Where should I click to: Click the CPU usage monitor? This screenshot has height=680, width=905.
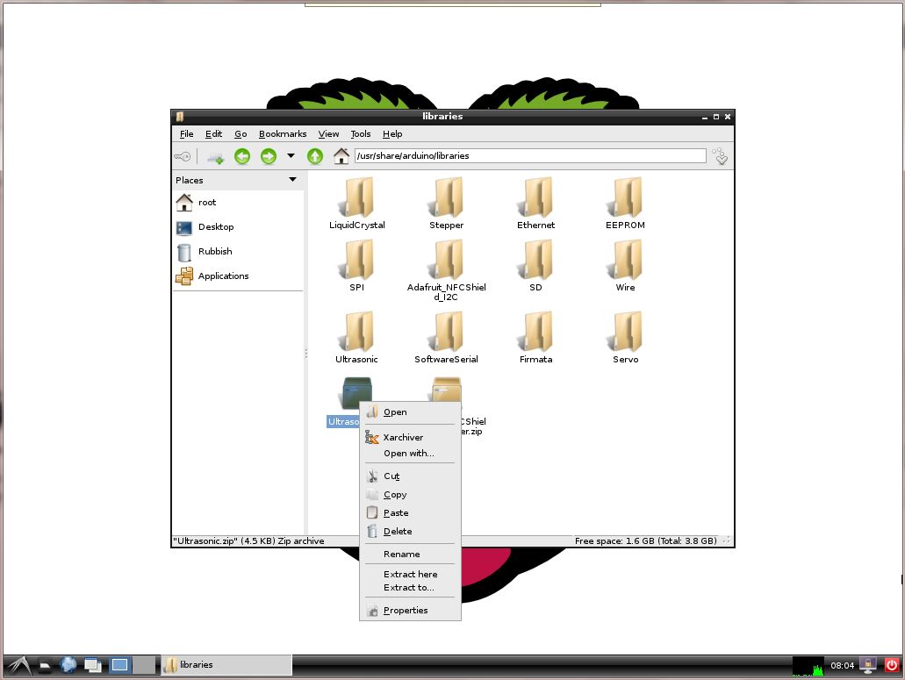(x=808, y=666)
